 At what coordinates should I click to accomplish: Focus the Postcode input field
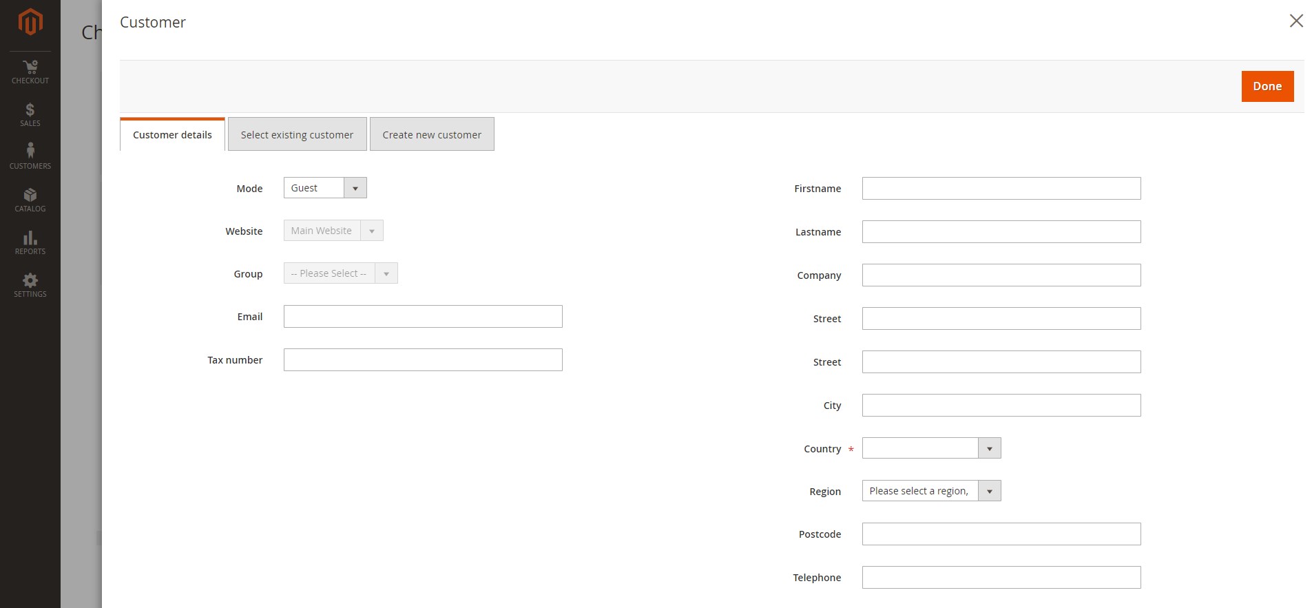(1001, 534)
